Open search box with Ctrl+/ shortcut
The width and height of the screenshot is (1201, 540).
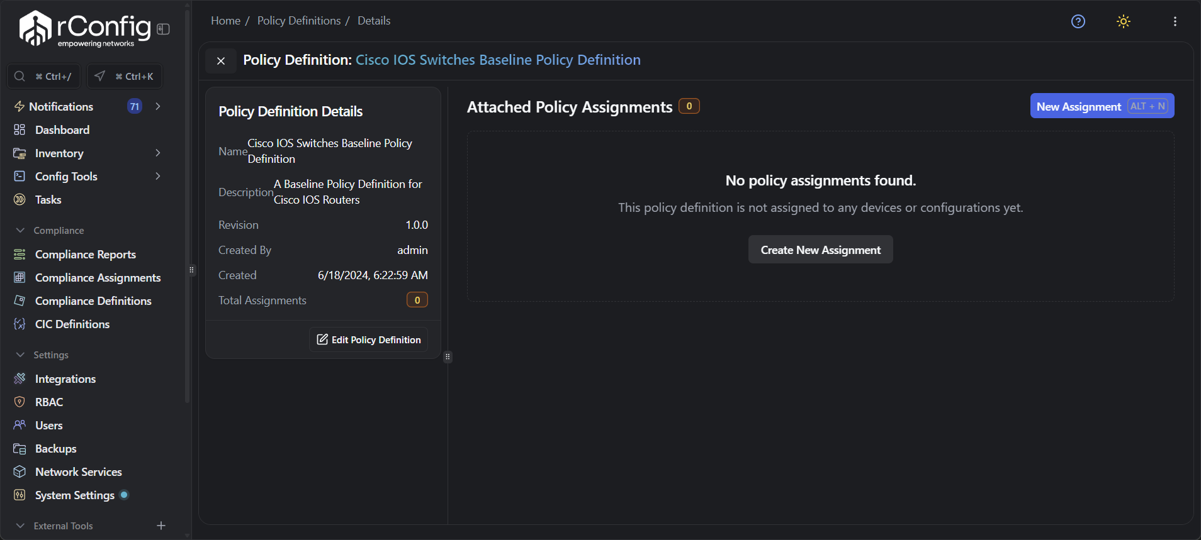(43, 76)
